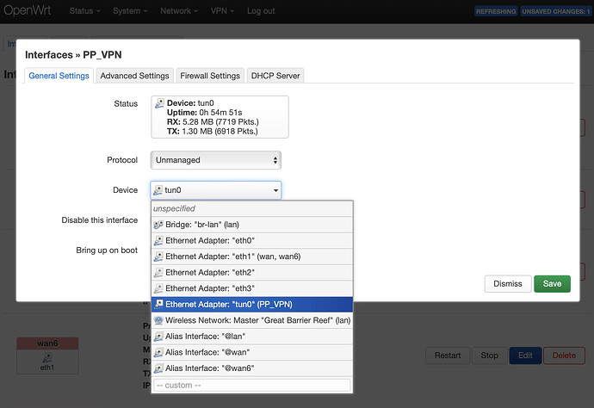Click the custom device input field

(251, 385)
